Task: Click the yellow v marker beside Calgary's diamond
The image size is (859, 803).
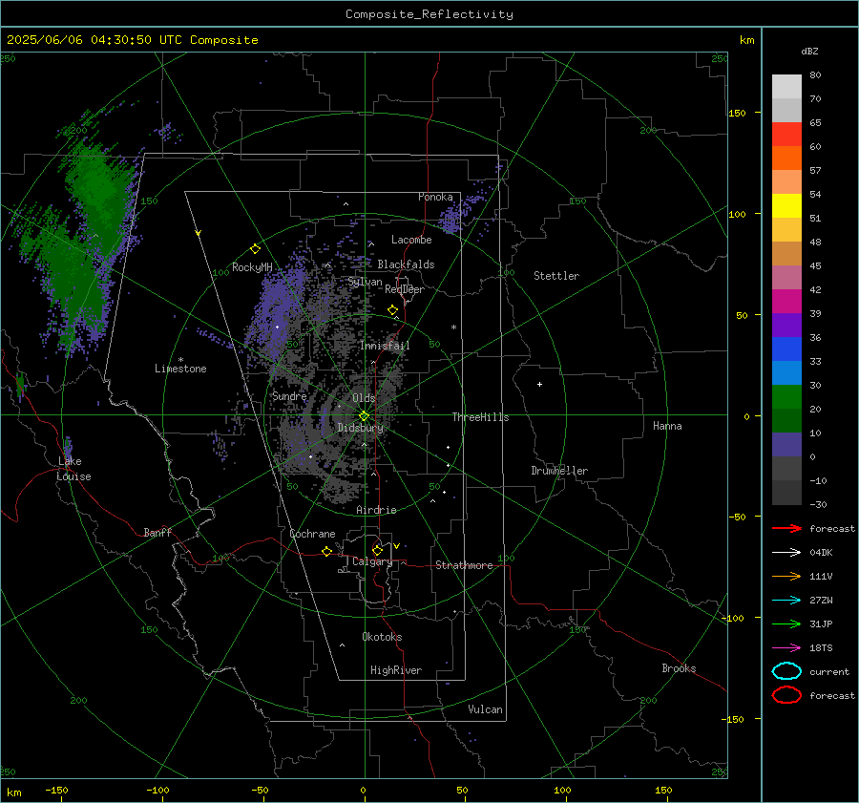Action: (x=397, y=546)
